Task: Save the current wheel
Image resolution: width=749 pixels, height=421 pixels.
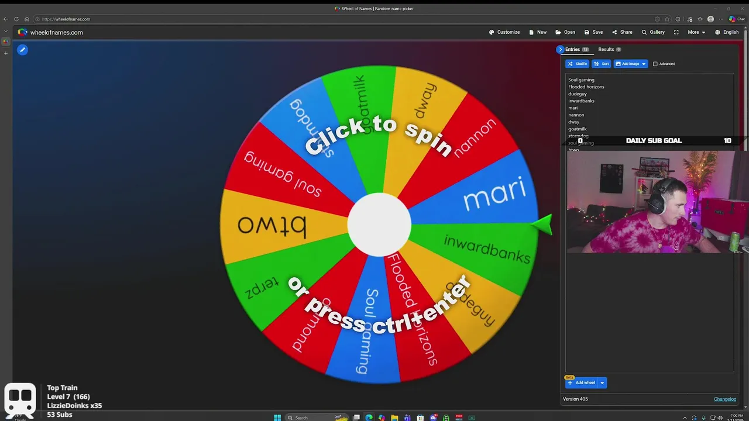Action: pos(593,32)
